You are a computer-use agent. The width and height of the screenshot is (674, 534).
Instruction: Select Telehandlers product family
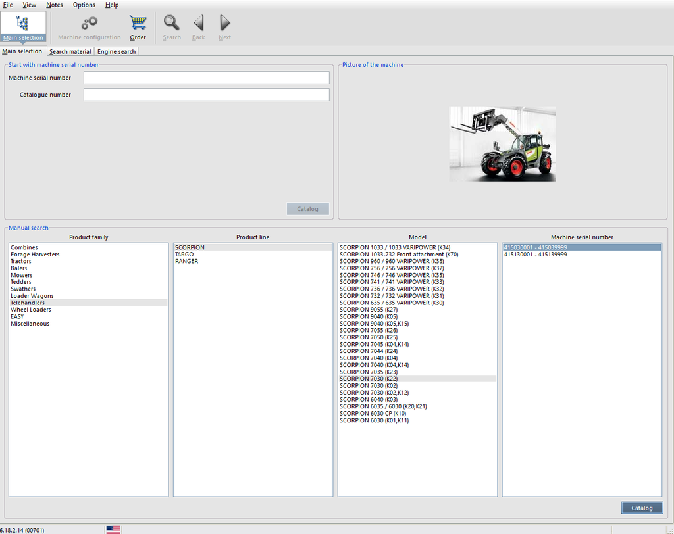click(x=88, y=303)
